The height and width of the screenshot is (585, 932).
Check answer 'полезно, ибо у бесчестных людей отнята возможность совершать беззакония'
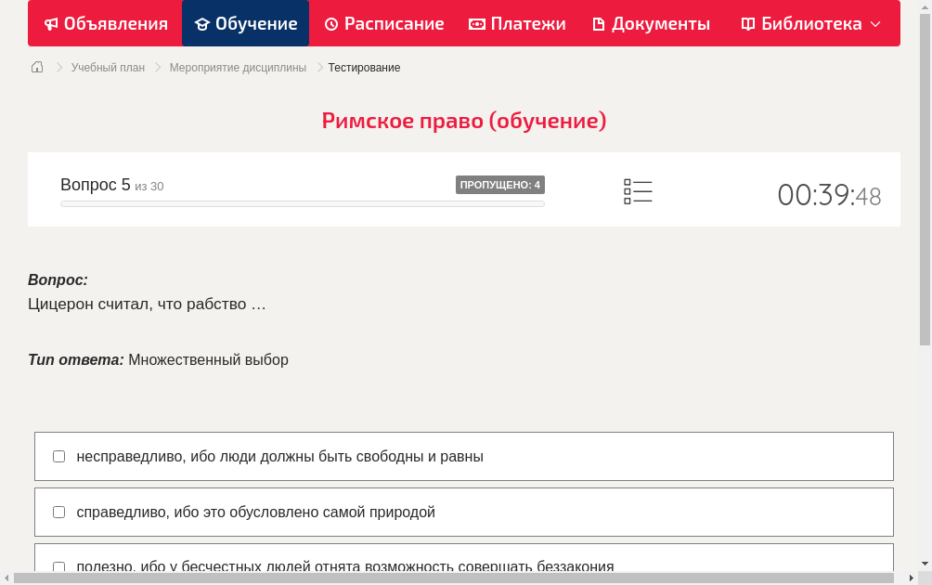[58, 566]
